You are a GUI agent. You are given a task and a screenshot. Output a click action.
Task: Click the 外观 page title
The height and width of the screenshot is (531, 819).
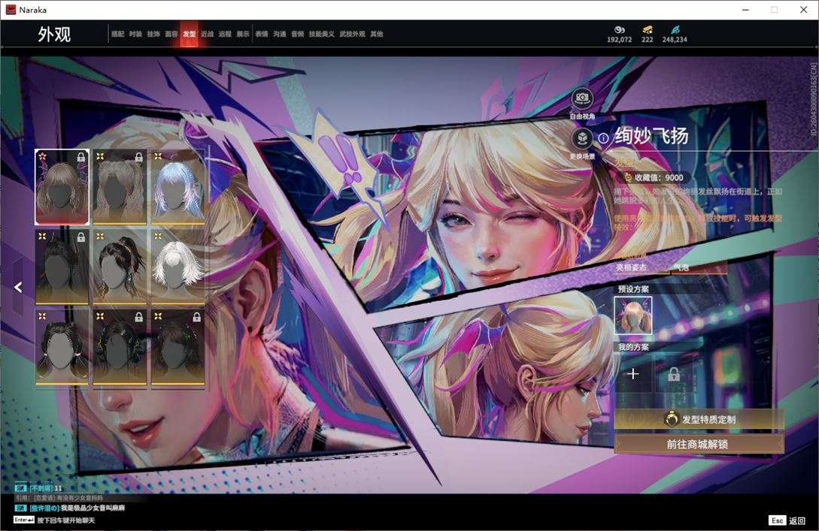click(54, 34)
